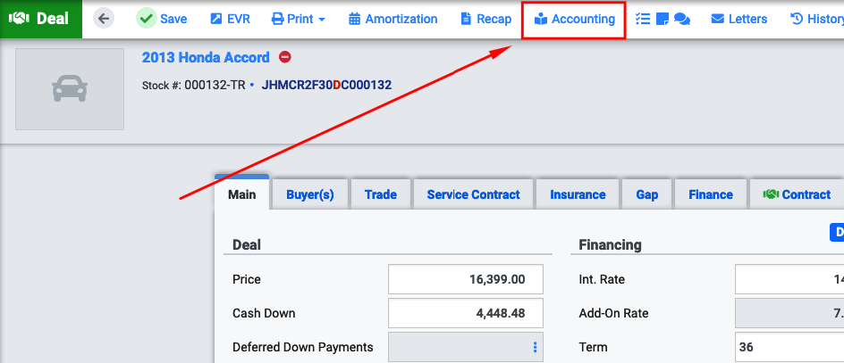This screenshot has height=363, width=844.
Task: Click the Financing section heading
Action: pos(610,245)
